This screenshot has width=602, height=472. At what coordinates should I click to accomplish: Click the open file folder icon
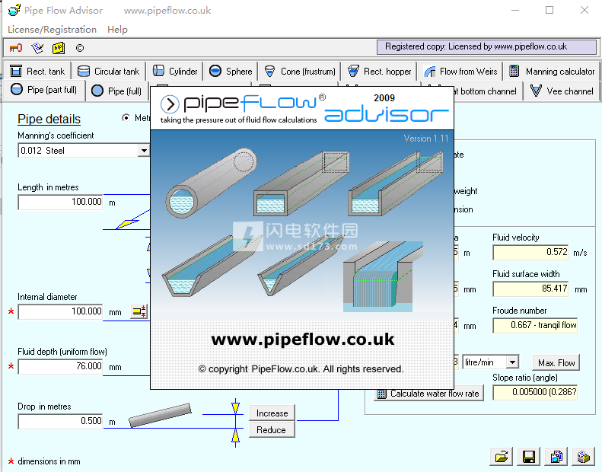click(x=502, y=457)
